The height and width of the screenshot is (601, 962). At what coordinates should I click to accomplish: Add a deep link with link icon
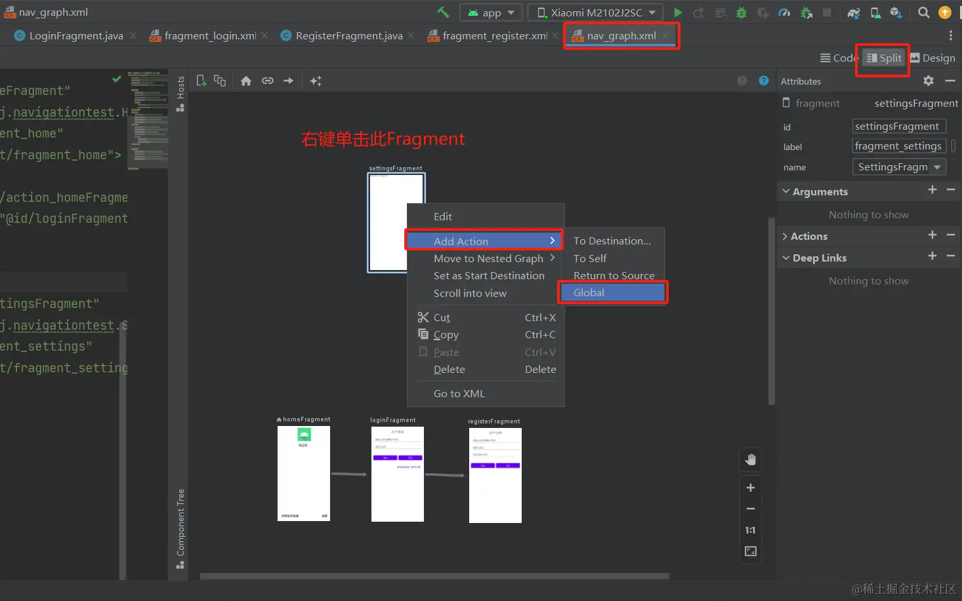(268, 81)
